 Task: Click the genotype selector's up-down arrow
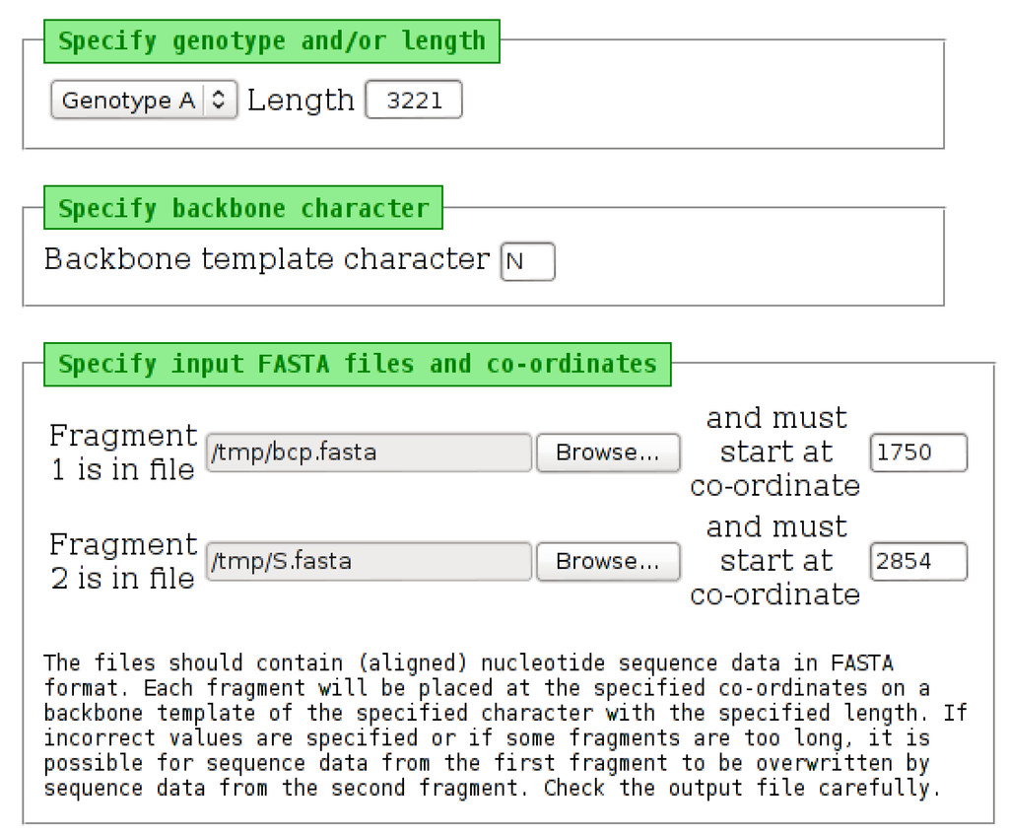pyautogui.click(x=220, y=101)
